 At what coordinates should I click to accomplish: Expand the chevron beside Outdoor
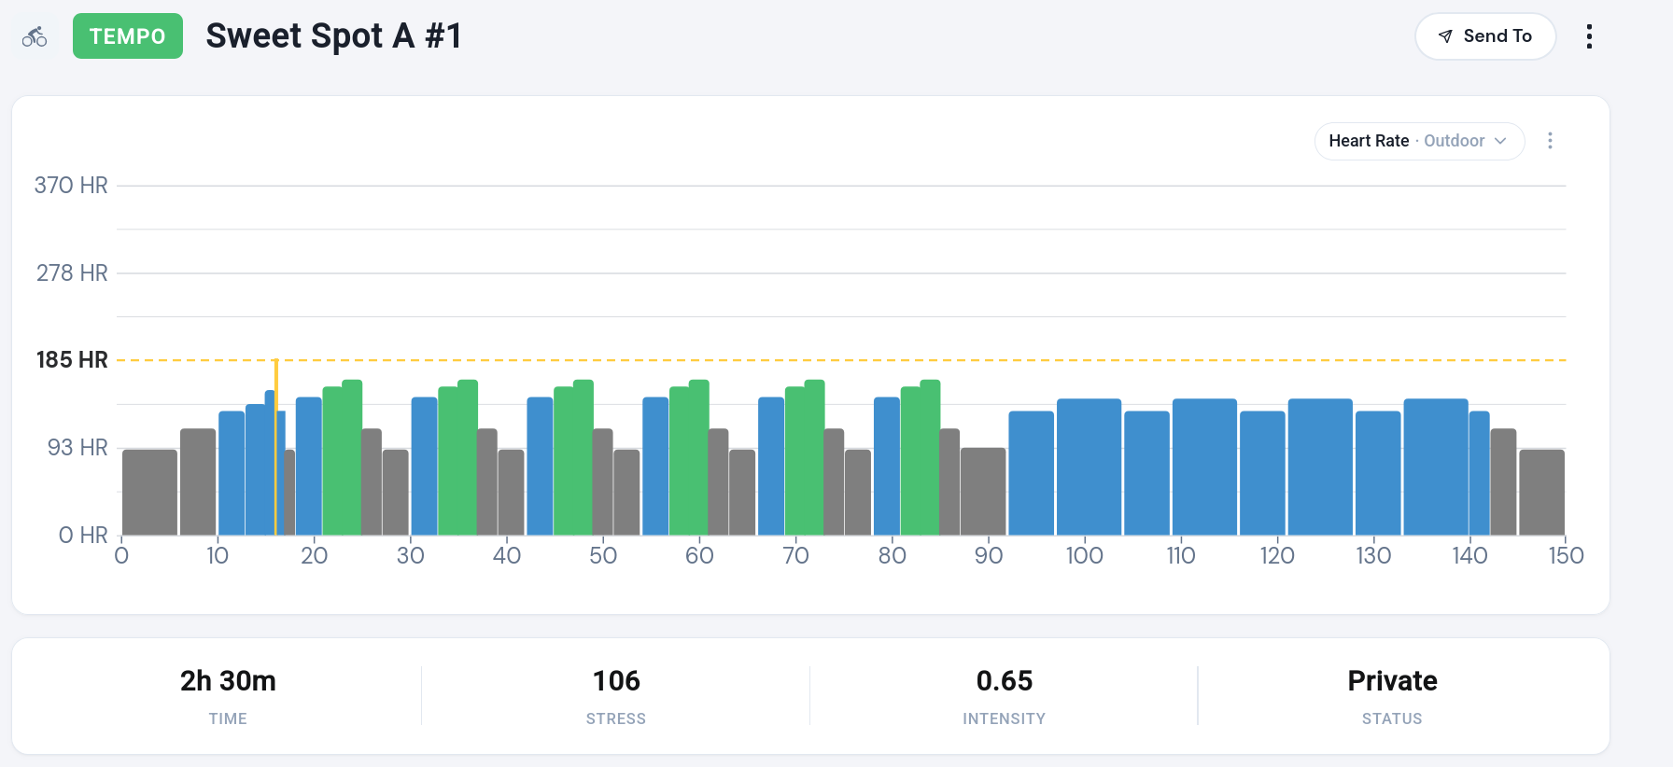pyautogui.click(x=1500, y=141)
